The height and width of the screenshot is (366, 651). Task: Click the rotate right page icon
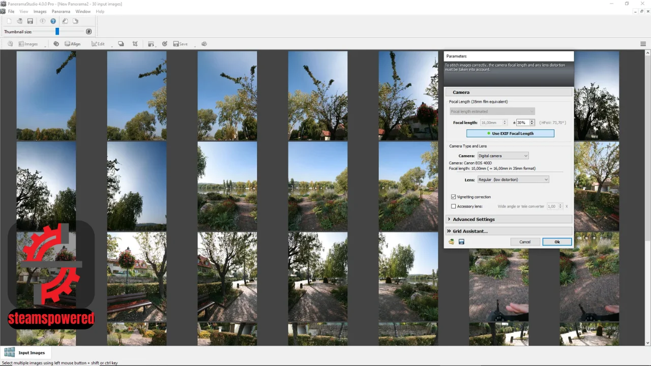pos(75,21)
